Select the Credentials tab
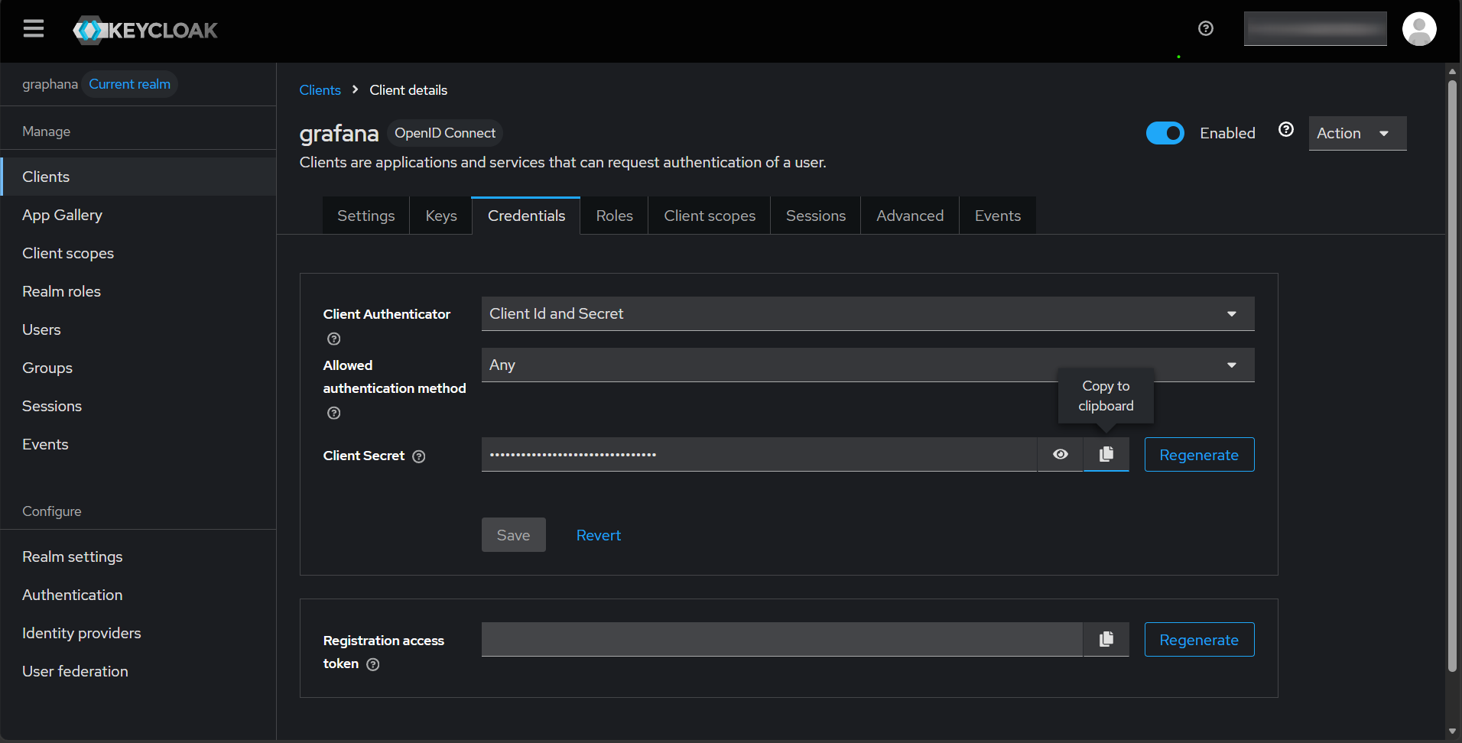The width and height of the screenshot is (1462, 743). (x=526, y=216)
